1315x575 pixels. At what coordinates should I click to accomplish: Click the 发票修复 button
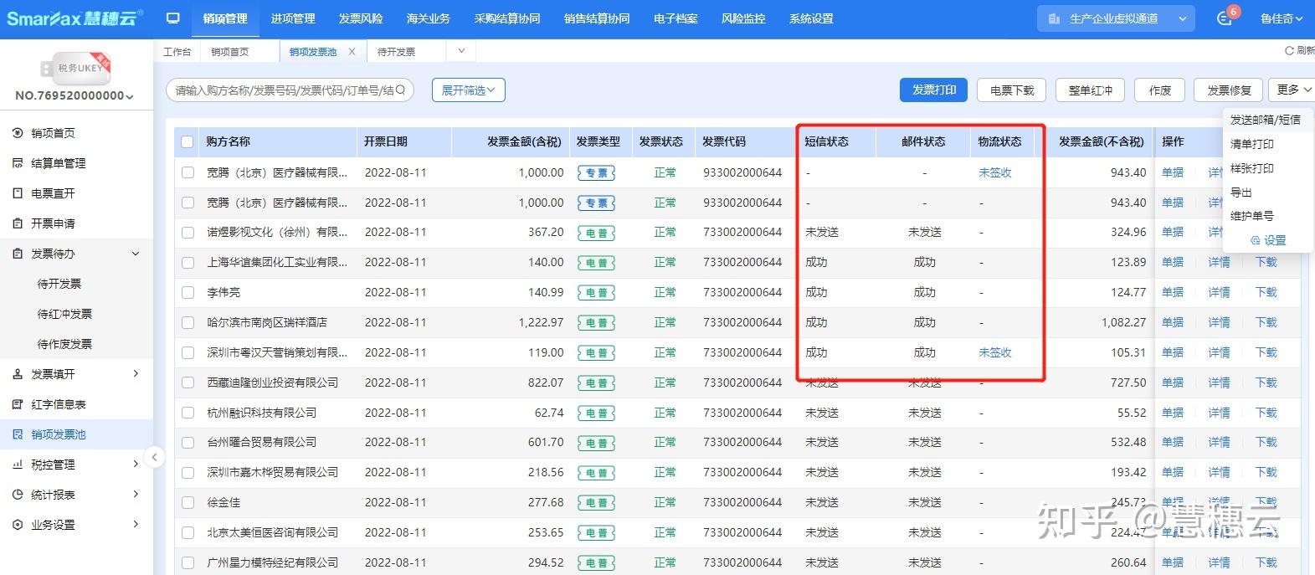click(x=1229, y=90)
